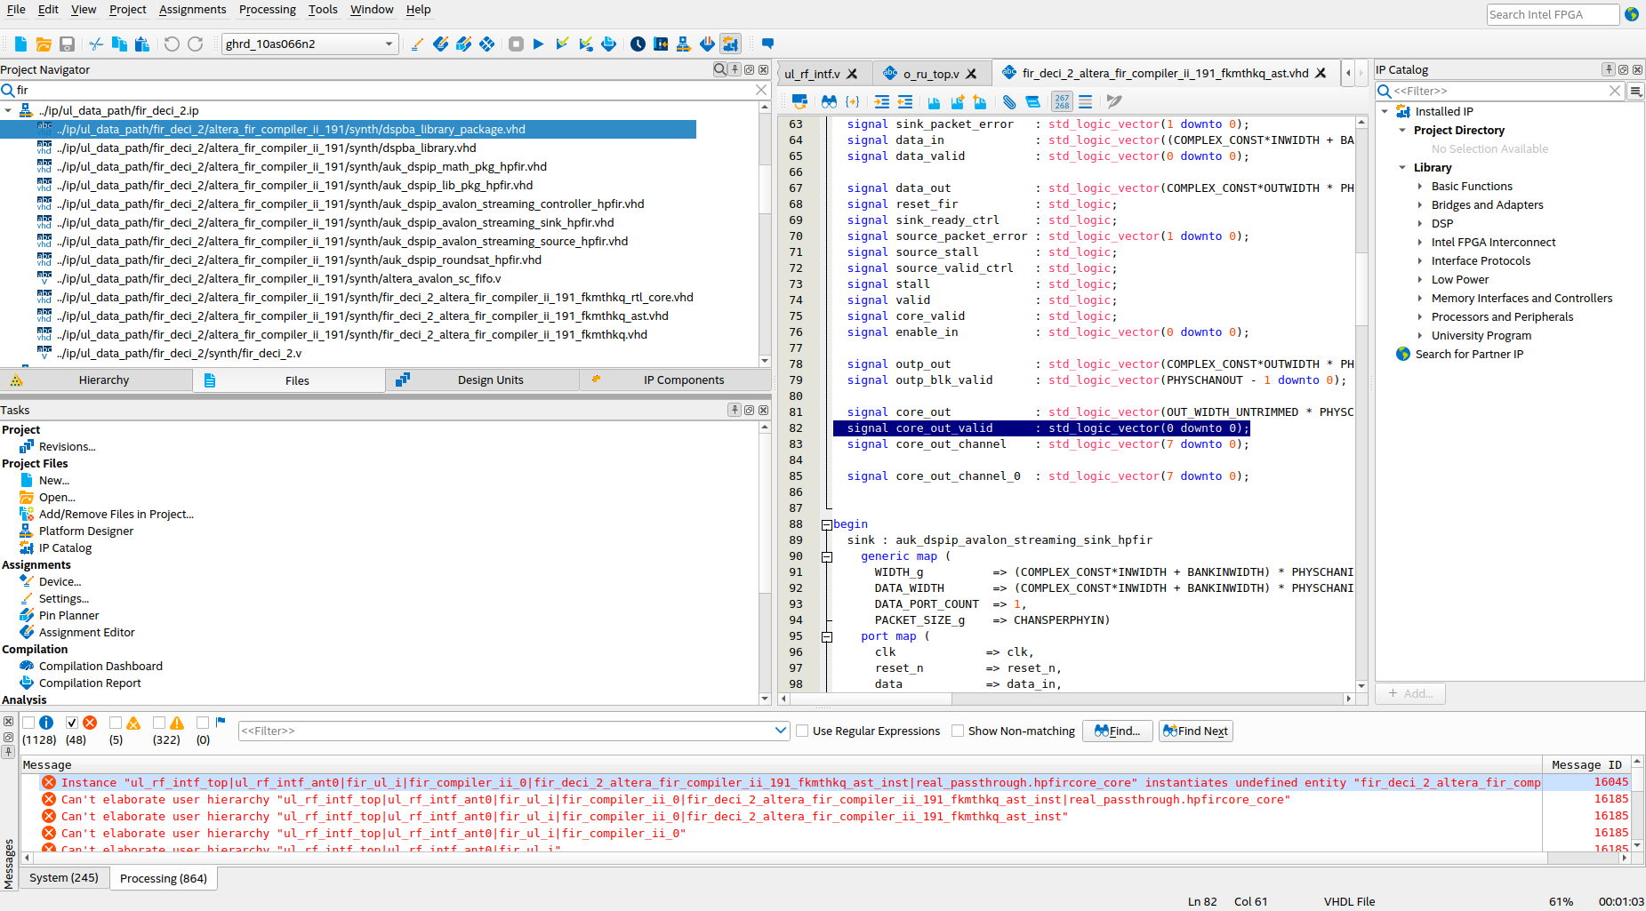Click the Find Next button
The width and height of the screenshot is (1646, 911).
(x=1196, y=731)
